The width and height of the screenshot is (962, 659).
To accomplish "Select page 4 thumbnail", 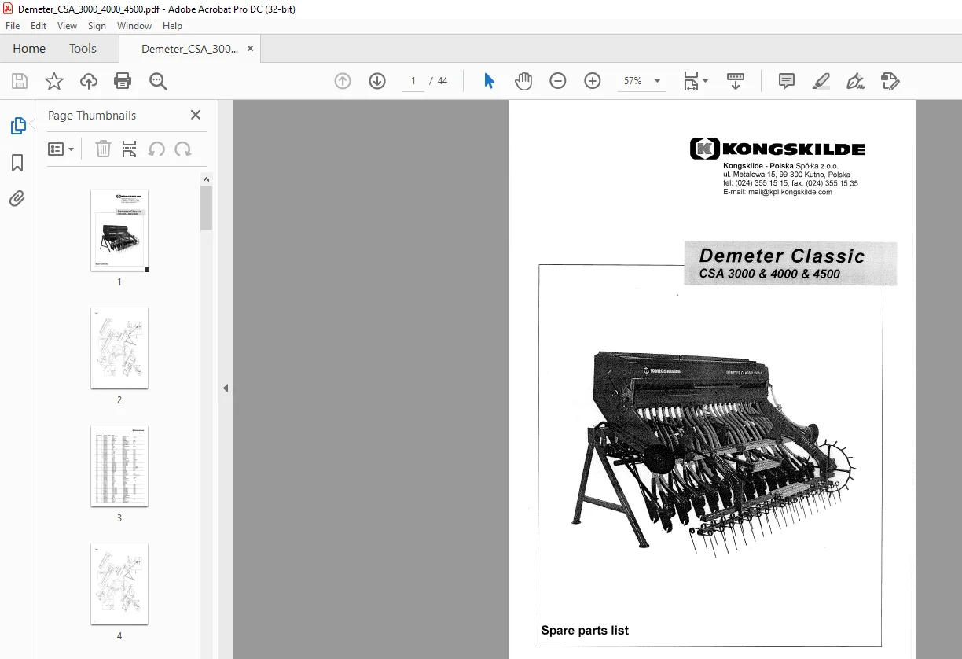I will (119, 584).
